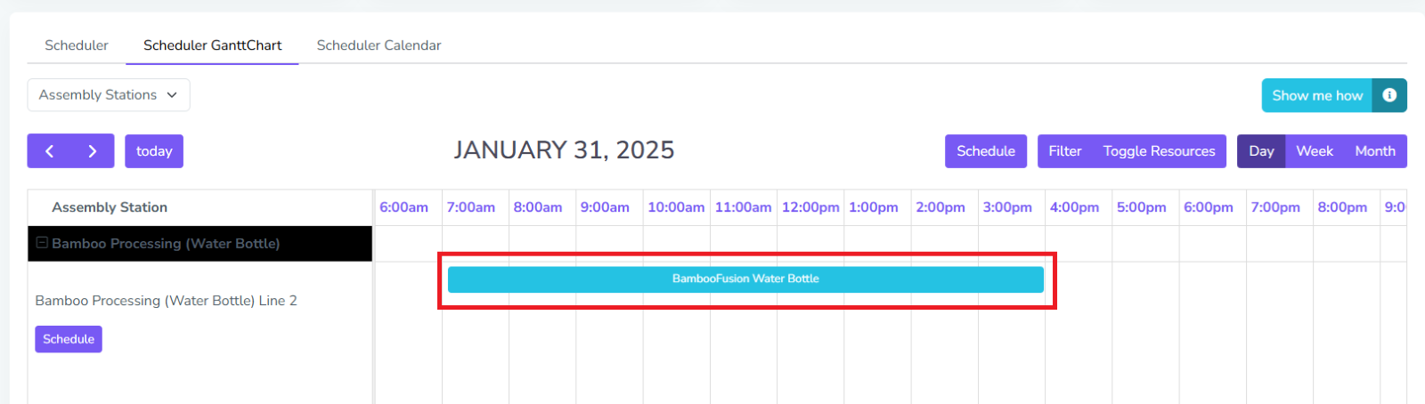Collapse the Bamboo Processing (Water Bottle) group
Image resolution: width=1425 pixels, height=404 pixels.
(x=42, y=243)
